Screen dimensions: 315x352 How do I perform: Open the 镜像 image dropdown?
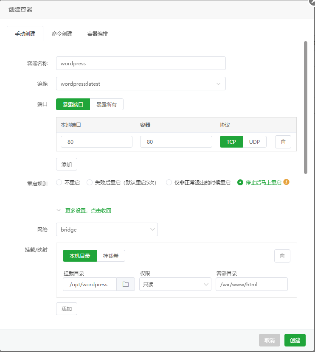(141, 84)
